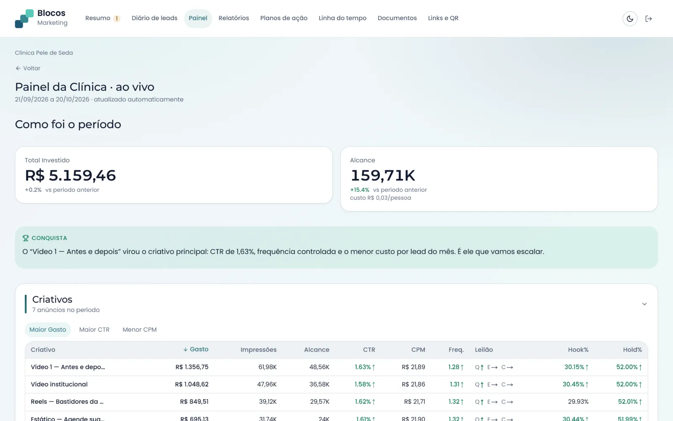Switch to Planos de ação
This screenshot has width=673, height=421.
pyautogui.click(x=284, y=18)
